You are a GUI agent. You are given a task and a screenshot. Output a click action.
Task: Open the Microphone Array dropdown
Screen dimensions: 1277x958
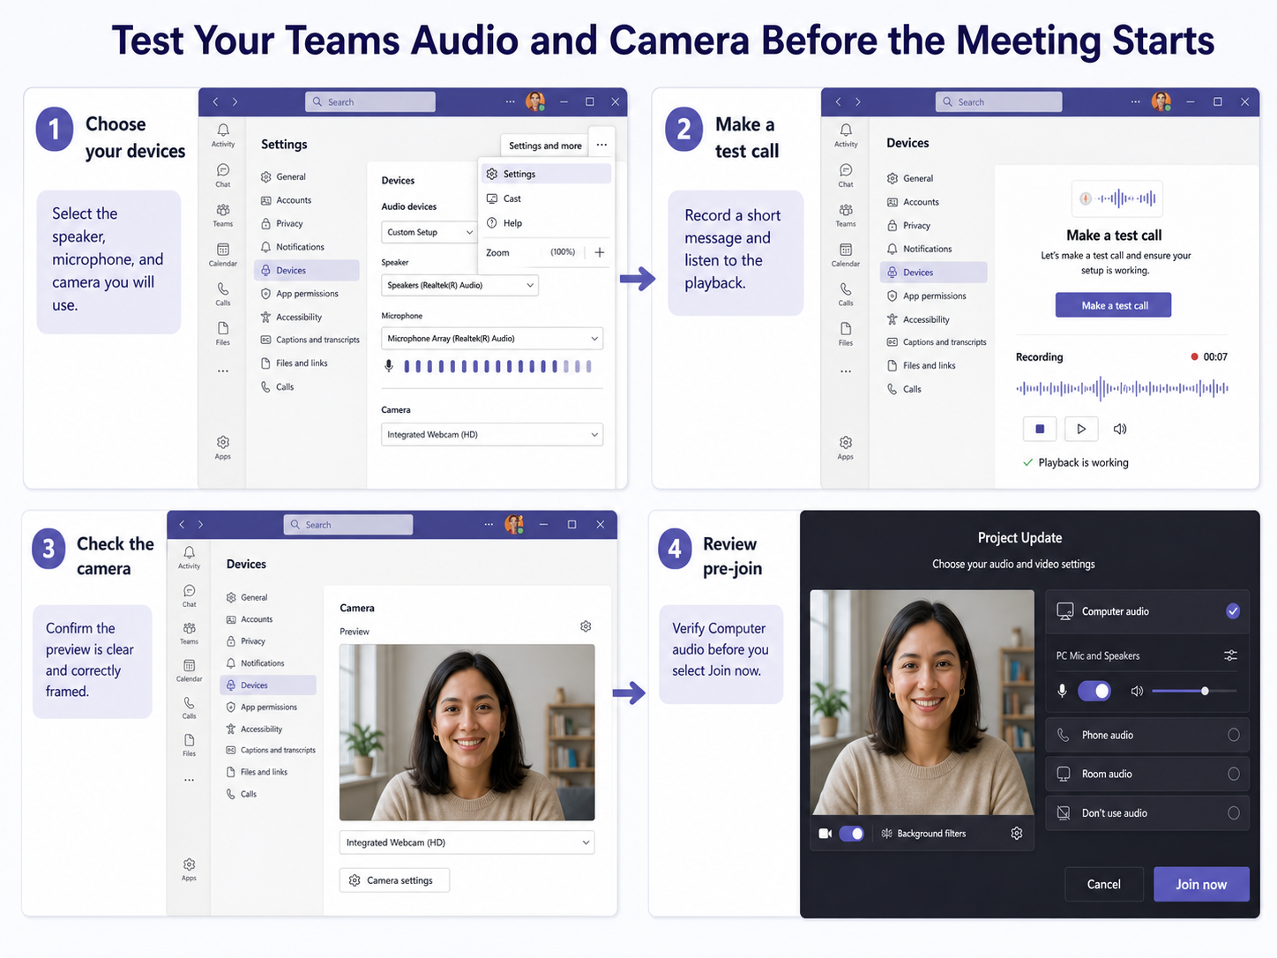click(492, 339)
